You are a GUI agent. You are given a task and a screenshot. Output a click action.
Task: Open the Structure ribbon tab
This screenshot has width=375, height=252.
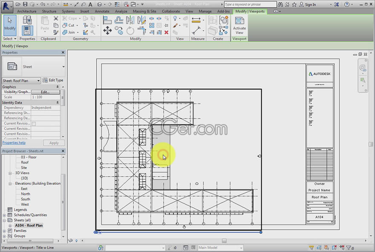[x=49, y=11]
